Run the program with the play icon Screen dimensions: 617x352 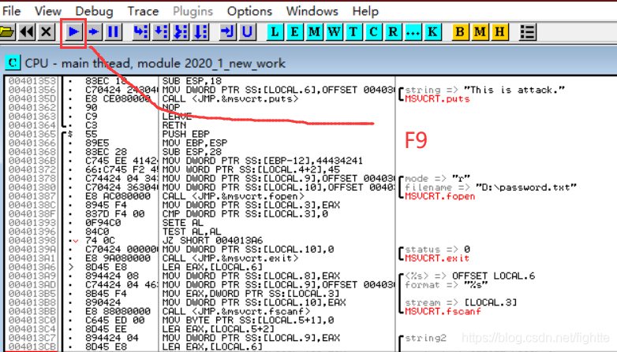(73, 31)
